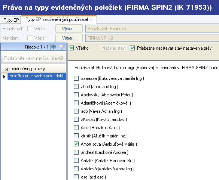Check Antalová (Antalová Anna Ing.)
219x180 pixels.
(76, 169)
